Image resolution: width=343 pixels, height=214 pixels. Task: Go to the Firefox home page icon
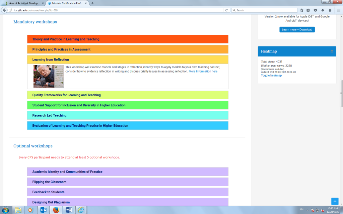330,10
